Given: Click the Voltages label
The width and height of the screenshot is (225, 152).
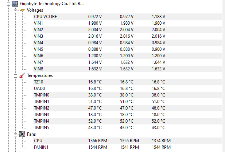Looking at the screenshot, I should tap(35, 10).
